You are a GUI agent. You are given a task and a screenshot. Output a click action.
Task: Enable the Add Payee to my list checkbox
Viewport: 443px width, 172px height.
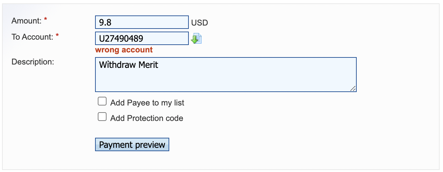point(102,101)
